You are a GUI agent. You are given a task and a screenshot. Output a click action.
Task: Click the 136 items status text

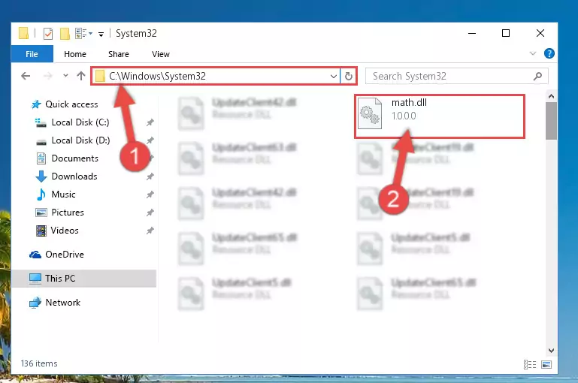39,363
